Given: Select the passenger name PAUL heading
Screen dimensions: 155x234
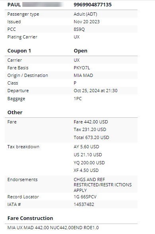Looking at the screenshot, I should [x=14, y=5].
